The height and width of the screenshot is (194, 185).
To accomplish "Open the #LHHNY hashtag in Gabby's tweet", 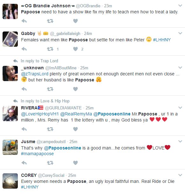I will point(162,40).
